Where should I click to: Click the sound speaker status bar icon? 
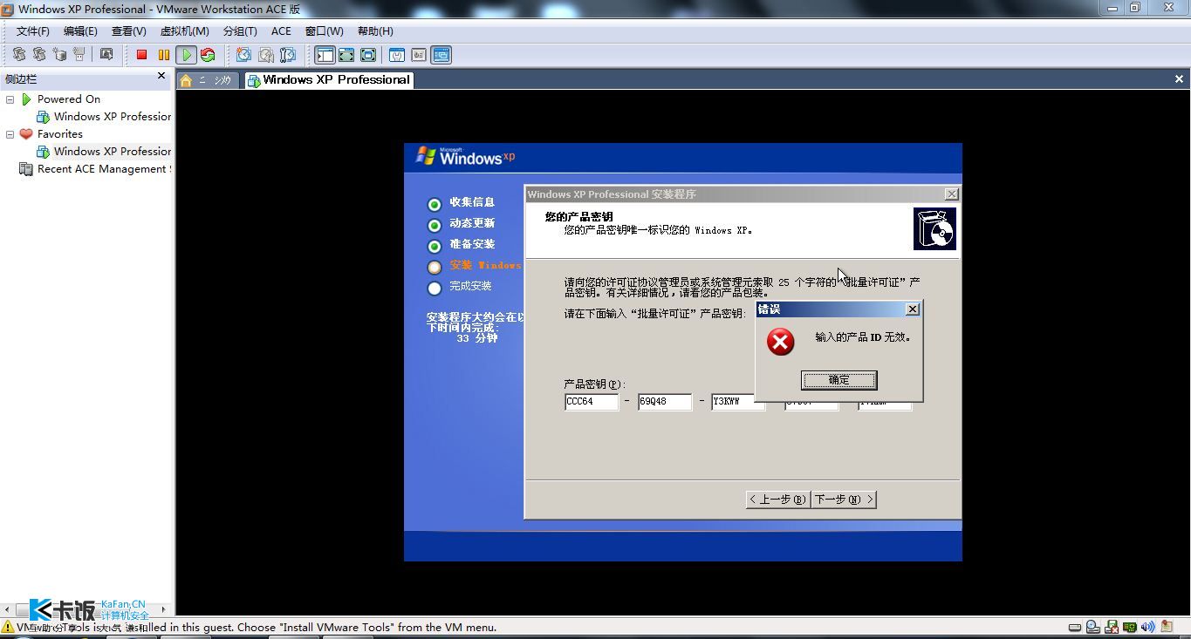coord(1148,627)
